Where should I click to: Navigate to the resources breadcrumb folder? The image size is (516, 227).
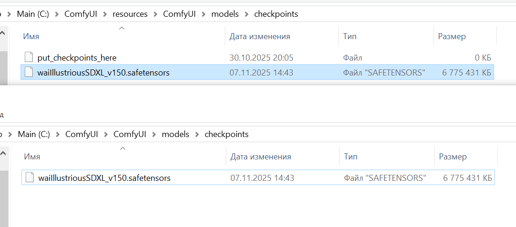tap(130, 14)
